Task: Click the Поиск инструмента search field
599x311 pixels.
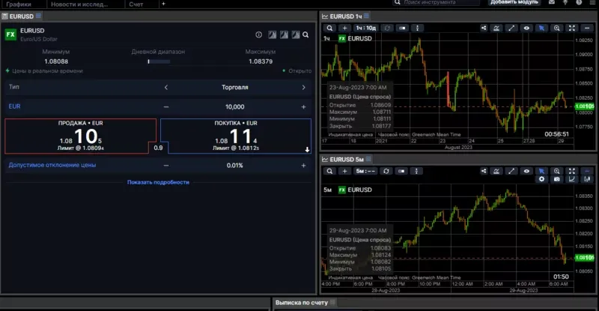Action: 437,2
